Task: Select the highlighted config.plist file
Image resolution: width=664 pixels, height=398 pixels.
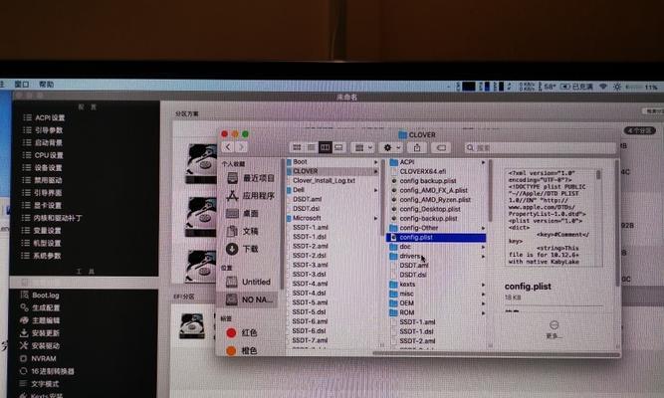Action: (x=436, y=238)
